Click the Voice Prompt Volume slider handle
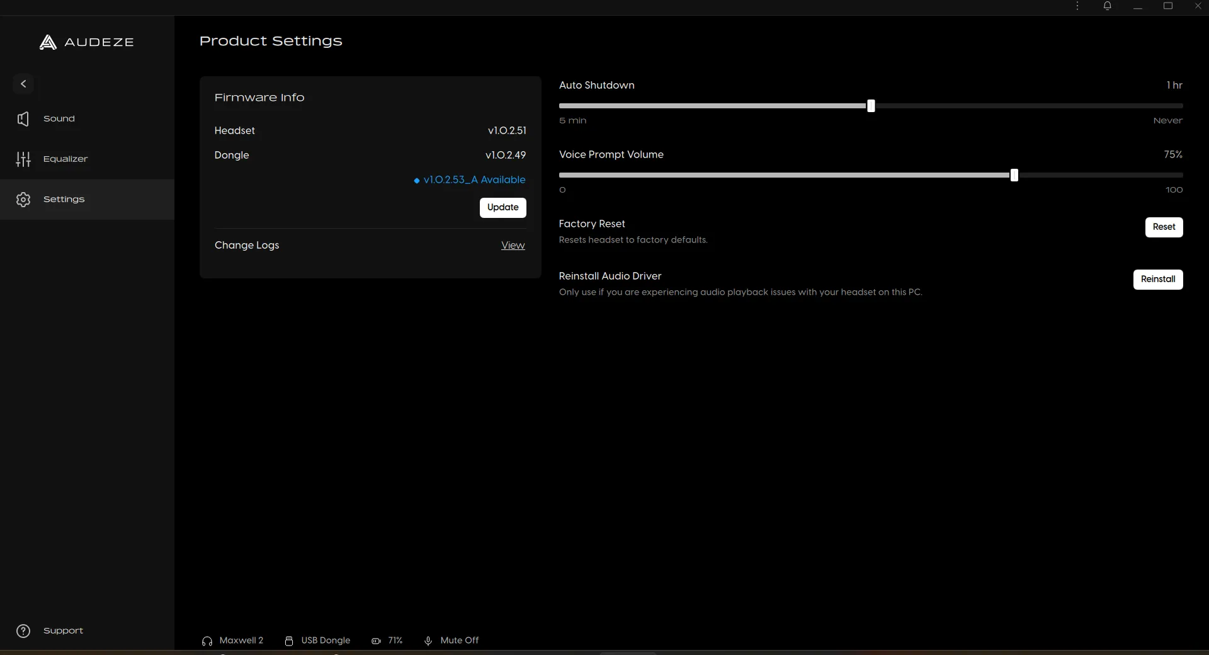This screenshot has width=1209, height=655. tap(1014, 175)
